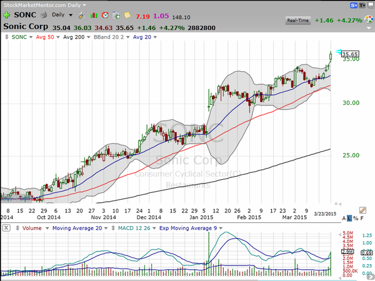The width and height of the screenshot is (375, 281).
Task: Click the floppy disk save icon
Action: click(371, 5)
